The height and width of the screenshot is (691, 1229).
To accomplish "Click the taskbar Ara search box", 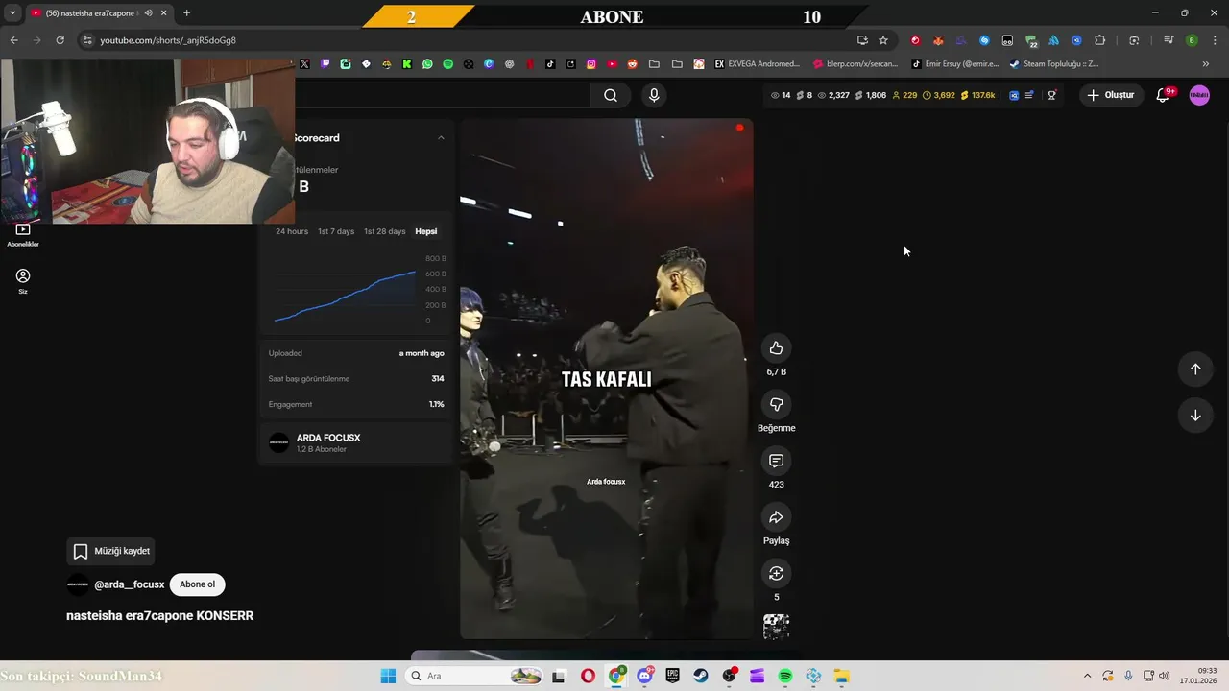I will tap(475, 676).
